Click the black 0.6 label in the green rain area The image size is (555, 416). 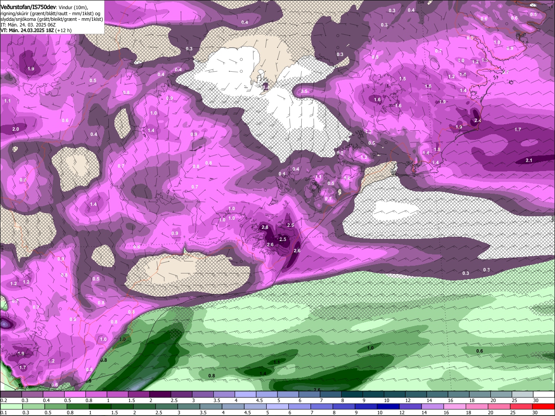click(x=480, y=351)
